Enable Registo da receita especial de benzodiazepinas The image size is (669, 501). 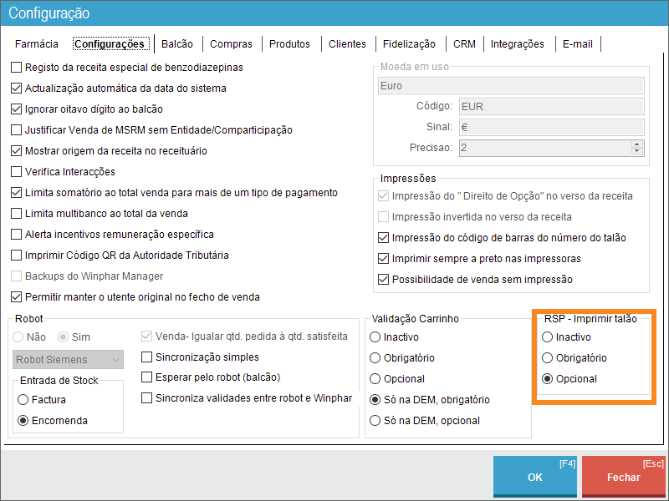click(x=17, y=67)
